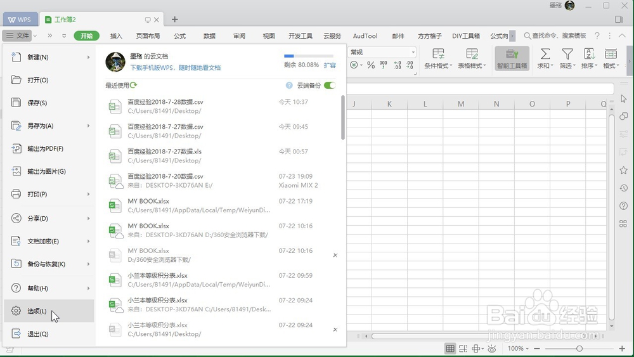The height and width of the screenshot is (357, 634).
Task: Click the apps grid icon in sidebar
Action: (x=623, y=224)
